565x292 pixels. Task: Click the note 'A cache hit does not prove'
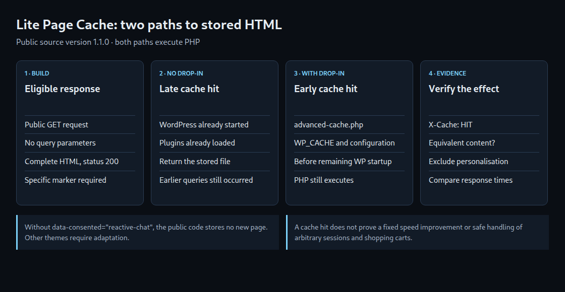[417, 232]
